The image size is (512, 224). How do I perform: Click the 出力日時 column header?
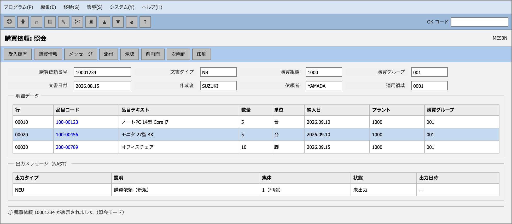click(x=458, y=178)
